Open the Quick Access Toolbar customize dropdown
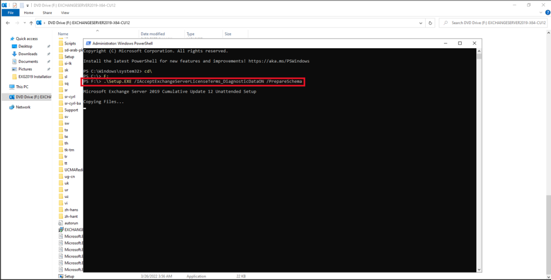 click(x=27, y=5)
